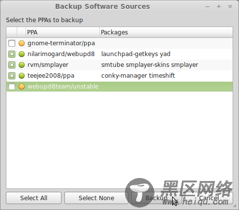This screenshot has height=210, width=239.
Task: Click the green status dot for teejee2008/ppa
Action: [x=22, y=76]
